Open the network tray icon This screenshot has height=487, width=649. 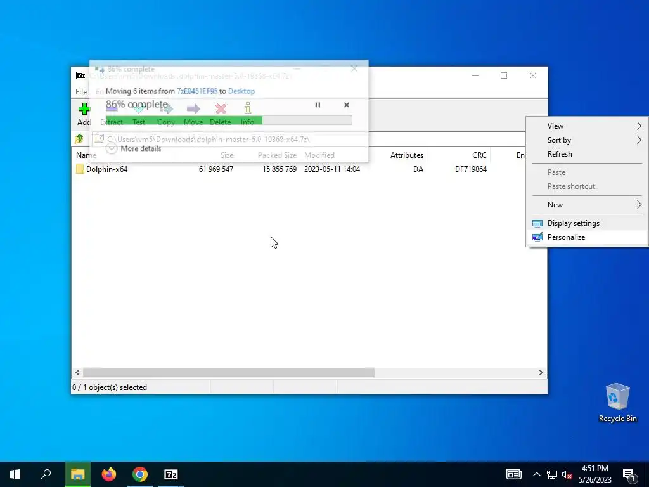[552, 474]
